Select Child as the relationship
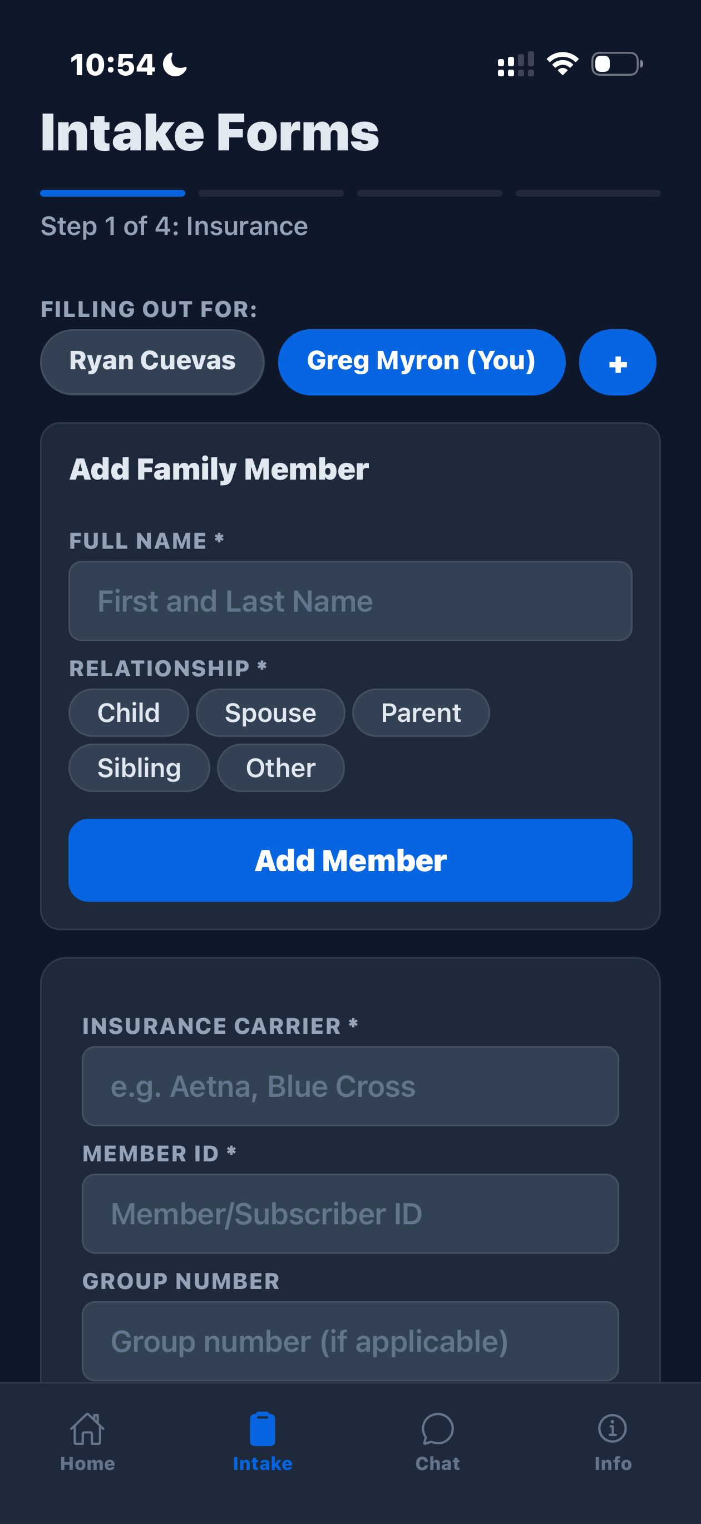This screenshot has height=1524, width=701. [129, 712]
